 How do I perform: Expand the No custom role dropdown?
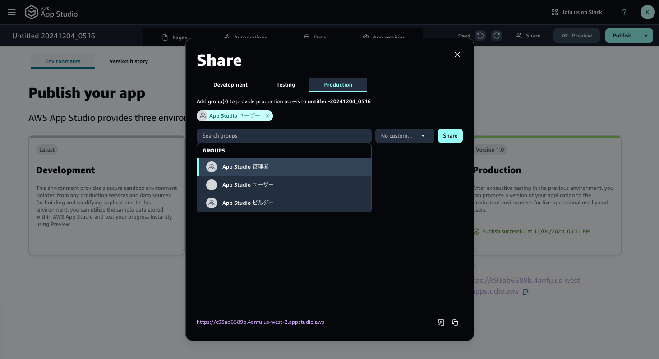coord(405,136)
